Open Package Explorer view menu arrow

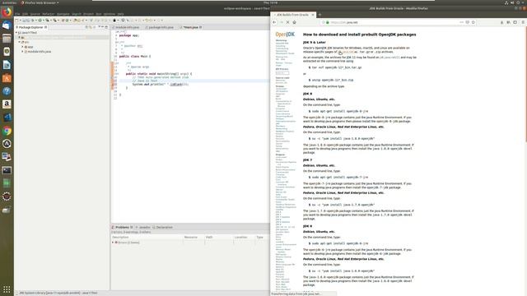click(x=99, y=27)
